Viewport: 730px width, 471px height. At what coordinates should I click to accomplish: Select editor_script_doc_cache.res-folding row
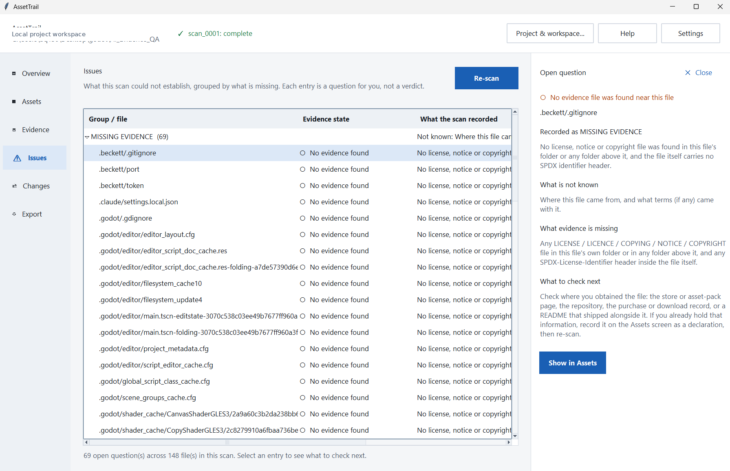298,267
